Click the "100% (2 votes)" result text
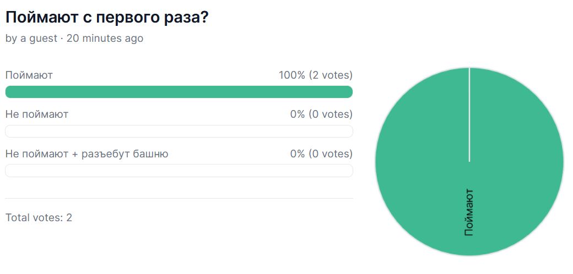Image resolution: width=573 pixels, height=274 pixels. coord(316,75)
